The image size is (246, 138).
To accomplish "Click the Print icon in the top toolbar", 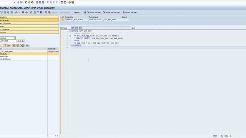I will click(x=37, y=2).
